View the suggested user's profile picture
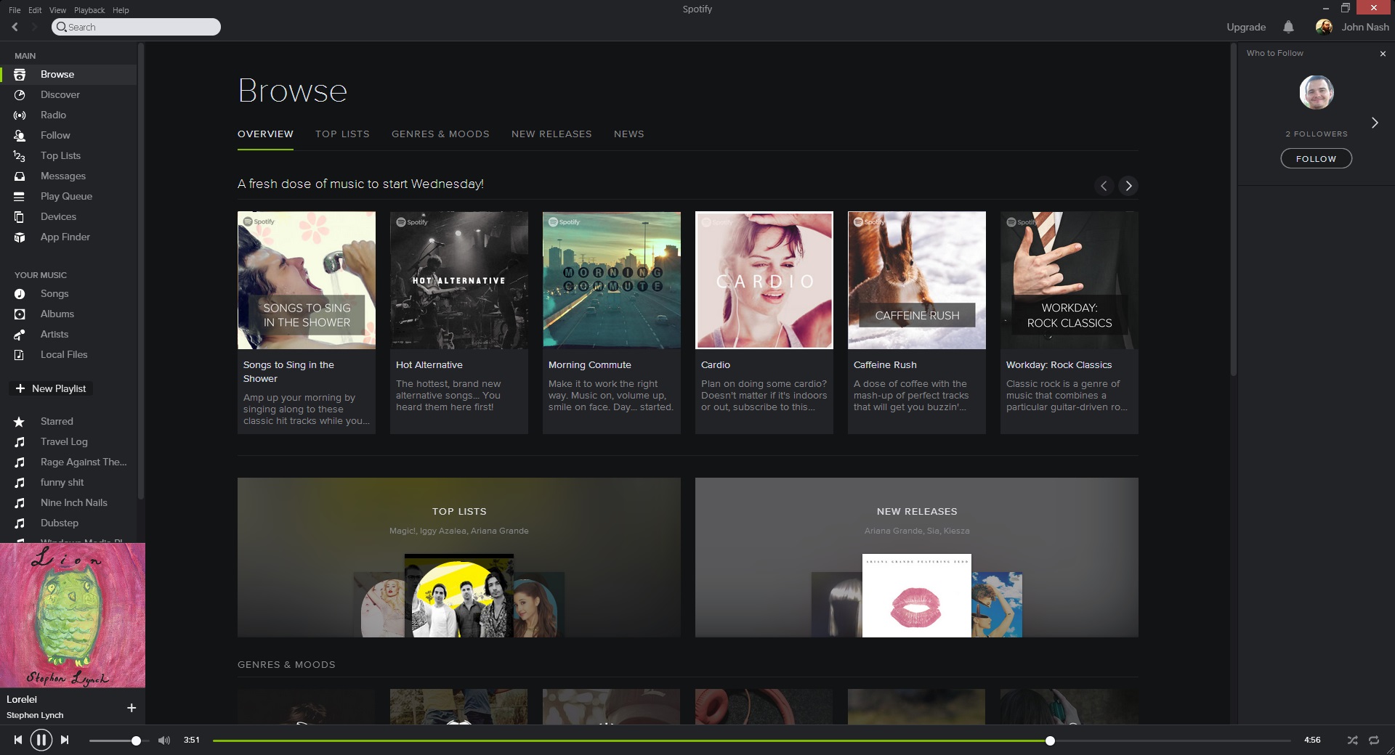 [x=1317, y=92]
